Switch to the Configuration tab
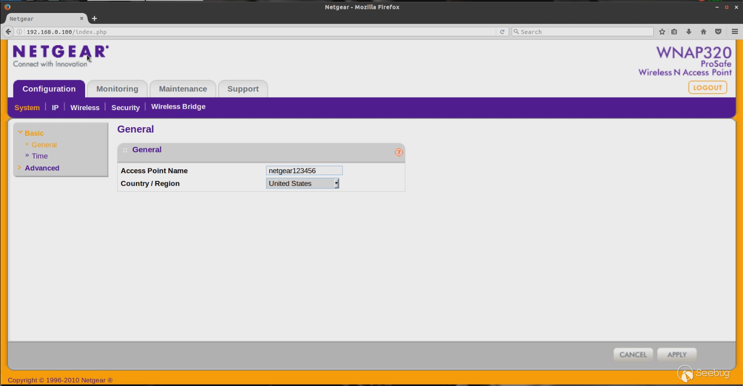Image resolution: width=743 pixels, height=386 pixels. pyautogui.click(x=49, y=89)
